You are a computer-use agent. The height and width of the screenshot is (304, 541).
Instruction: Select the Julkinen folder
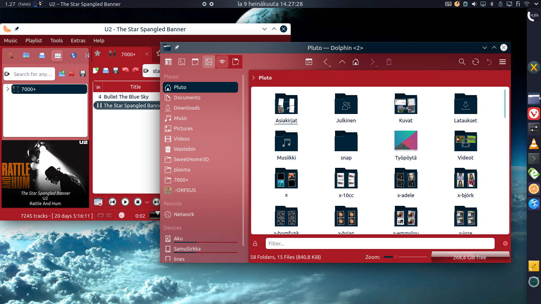346,108
